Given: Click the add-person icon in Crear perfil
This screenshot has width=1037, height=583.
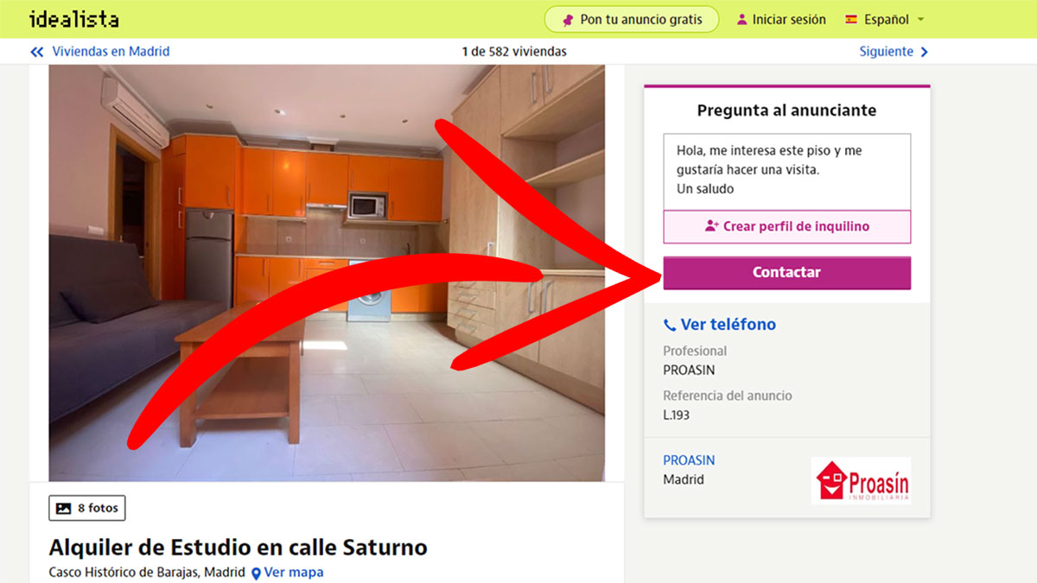Looking at the screenshot, I should coord(712,226).
